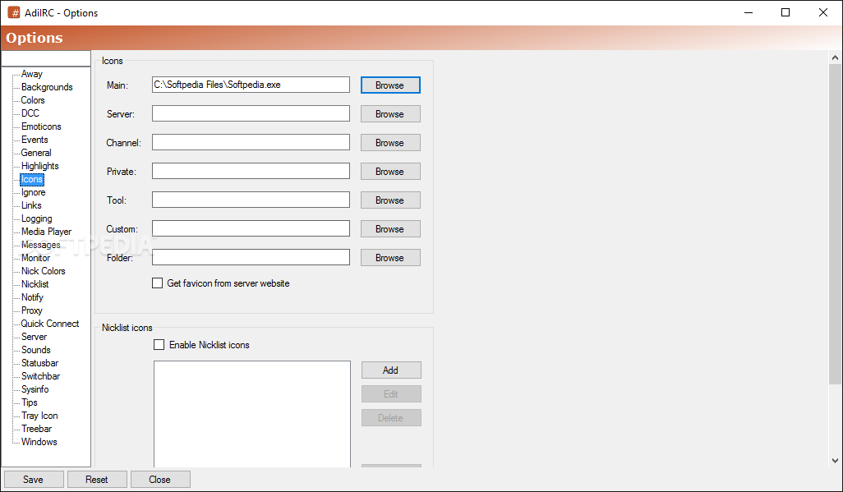This screenshot has width=843, height=492.
Task: Go to Quick Connect options
Action: [x=50, y=324]
